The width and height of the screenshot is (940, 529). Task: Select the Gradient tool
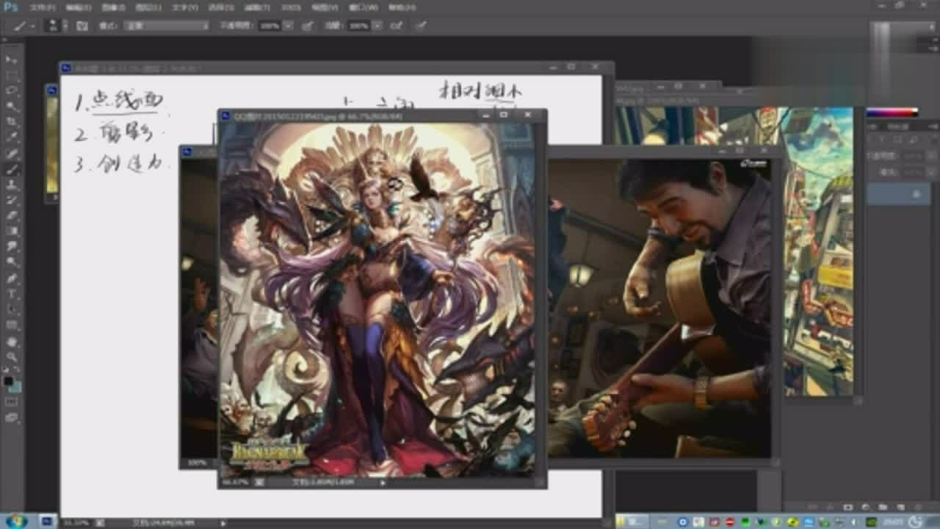click(12, 231)
